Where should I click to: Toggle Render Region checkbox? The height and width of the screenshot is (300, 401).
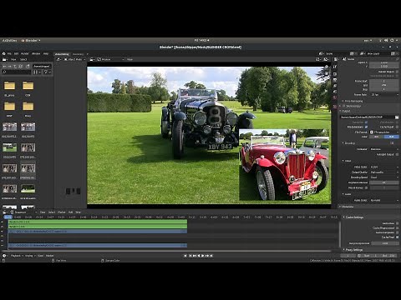pos(397,72)
